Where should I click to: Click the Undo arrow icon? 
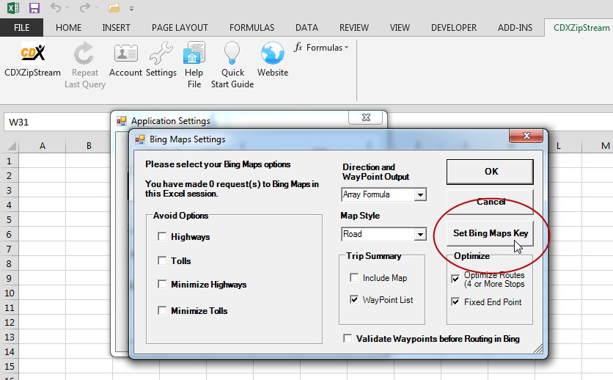click(x=56, y=8)
